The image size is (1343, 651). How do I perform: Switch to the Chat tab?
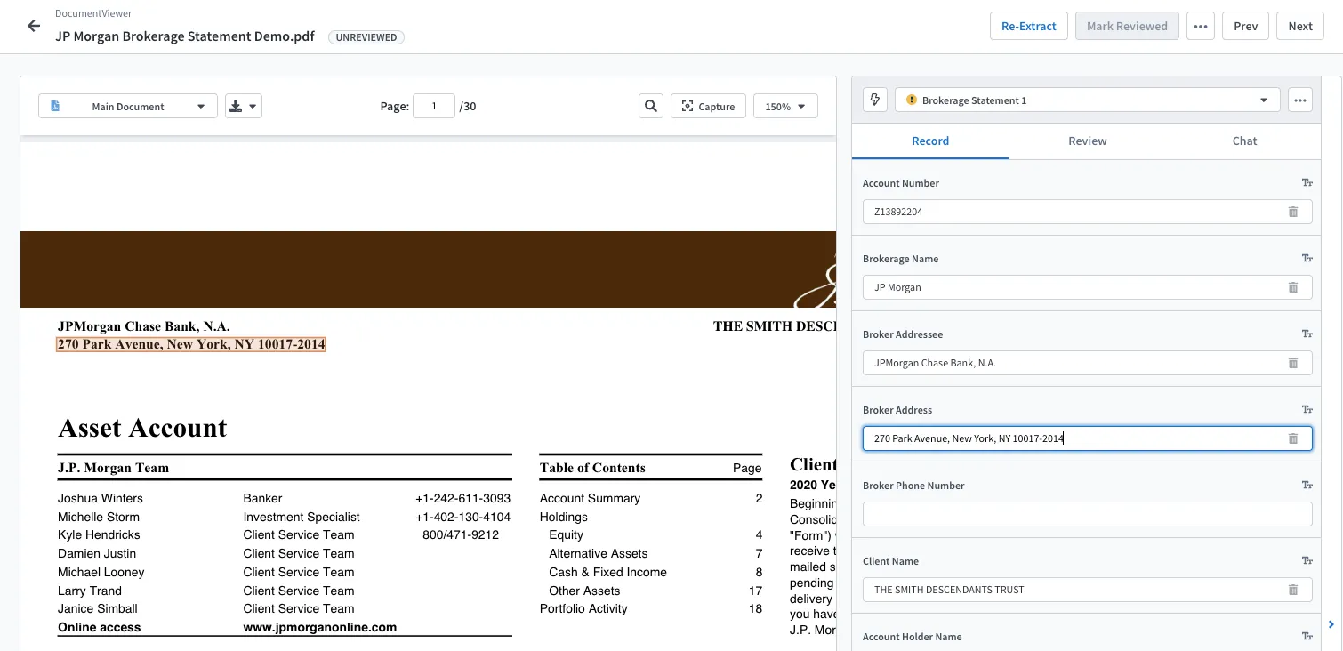click(1244, 141)
